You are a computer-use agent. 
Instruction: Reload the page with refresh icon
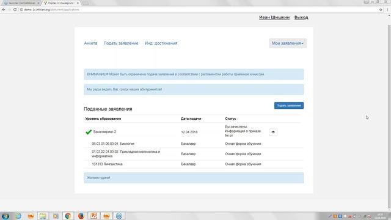[x=15, y=10]
